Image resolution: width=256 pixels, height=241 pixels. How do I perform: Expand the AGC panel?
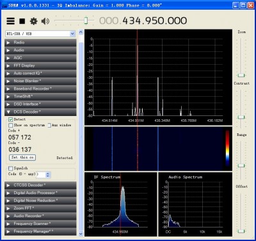coord(40,58)
